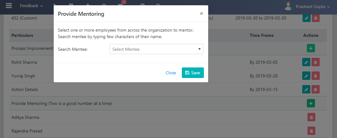Add mentee via Provide Mentoring plus button
This screenshot has height=138, width=337.
[311, 103]
